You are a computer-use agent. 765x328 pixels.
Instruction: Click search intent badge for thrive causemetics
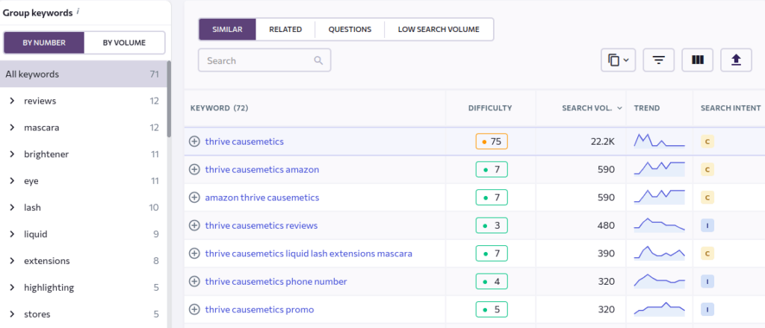707,142
